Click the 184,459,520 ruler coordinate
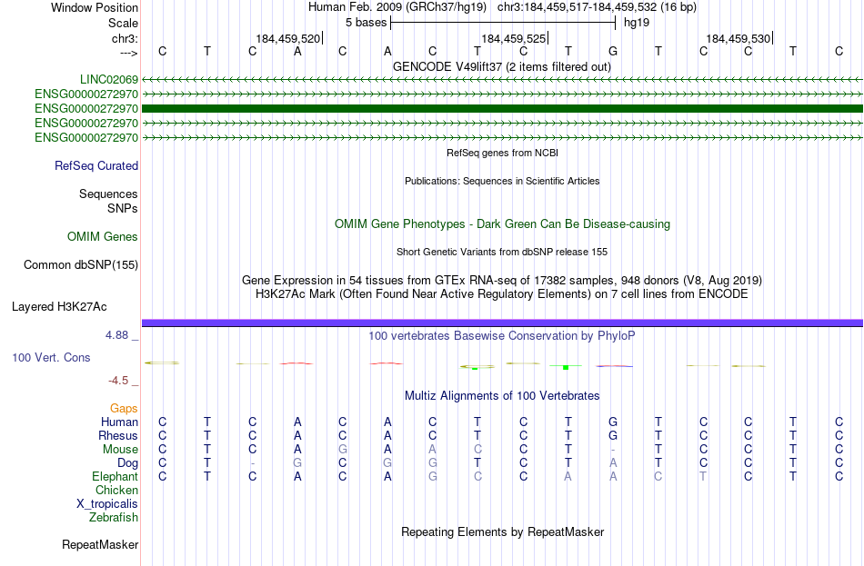864x566 pixels. 287,38
